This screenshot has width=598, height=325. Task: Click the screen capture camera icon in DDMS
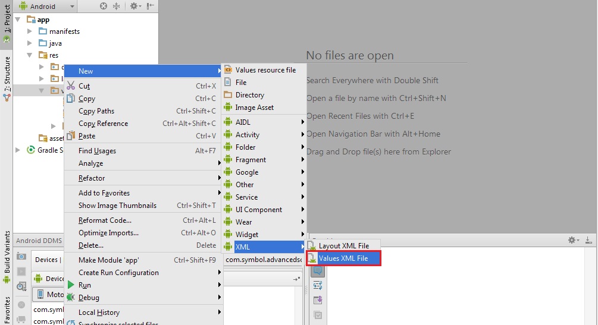point(21,256)
